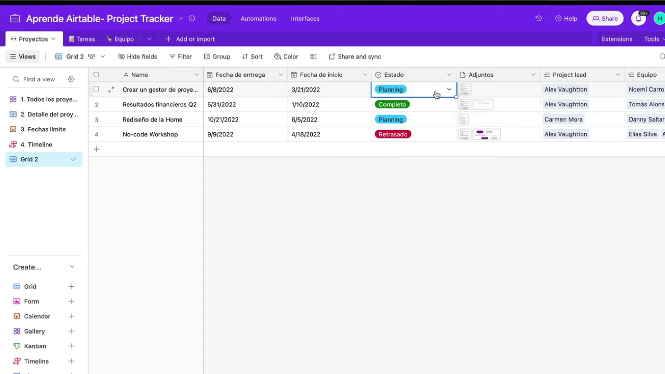Open Estado column header dropdown
Viewport: 665px width, 374px height.
tap(449, 74)
